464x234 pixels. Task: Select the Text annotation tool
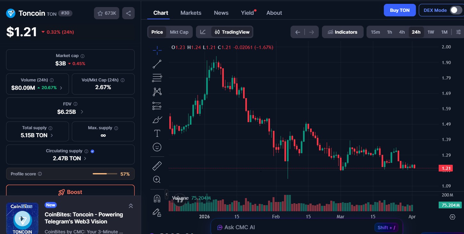(x=157, y=133)
